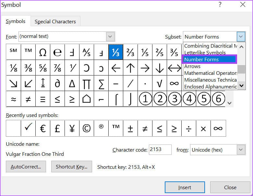Switch to the Special Characters tab
The image size is (253, 196).
coord(55,21)
